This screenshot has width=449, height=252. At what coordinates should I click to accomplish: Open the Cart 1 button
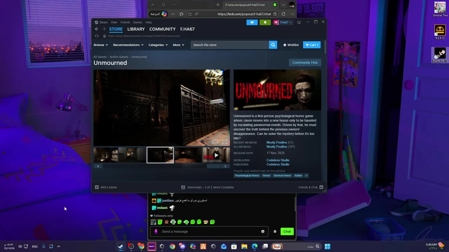click(x=312, y=45)
